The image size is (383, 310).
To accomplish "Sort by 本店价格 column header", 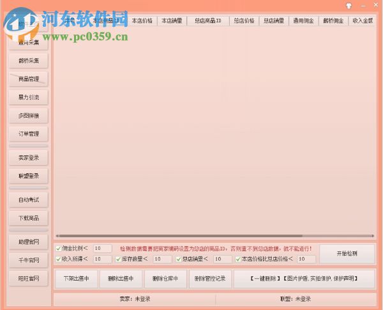I will [142, 21].
